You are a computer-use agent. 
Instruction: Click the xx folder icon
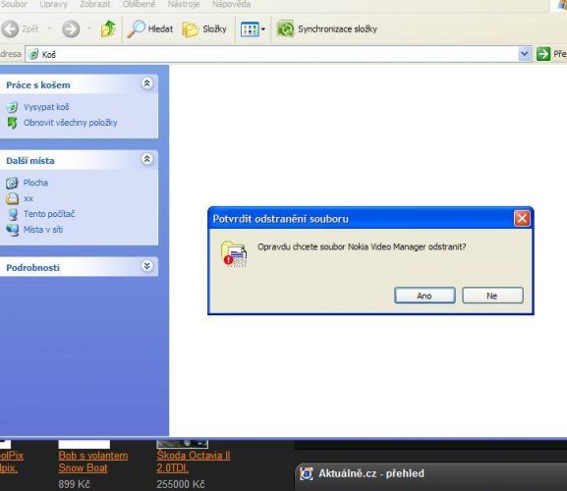(12, 198)
